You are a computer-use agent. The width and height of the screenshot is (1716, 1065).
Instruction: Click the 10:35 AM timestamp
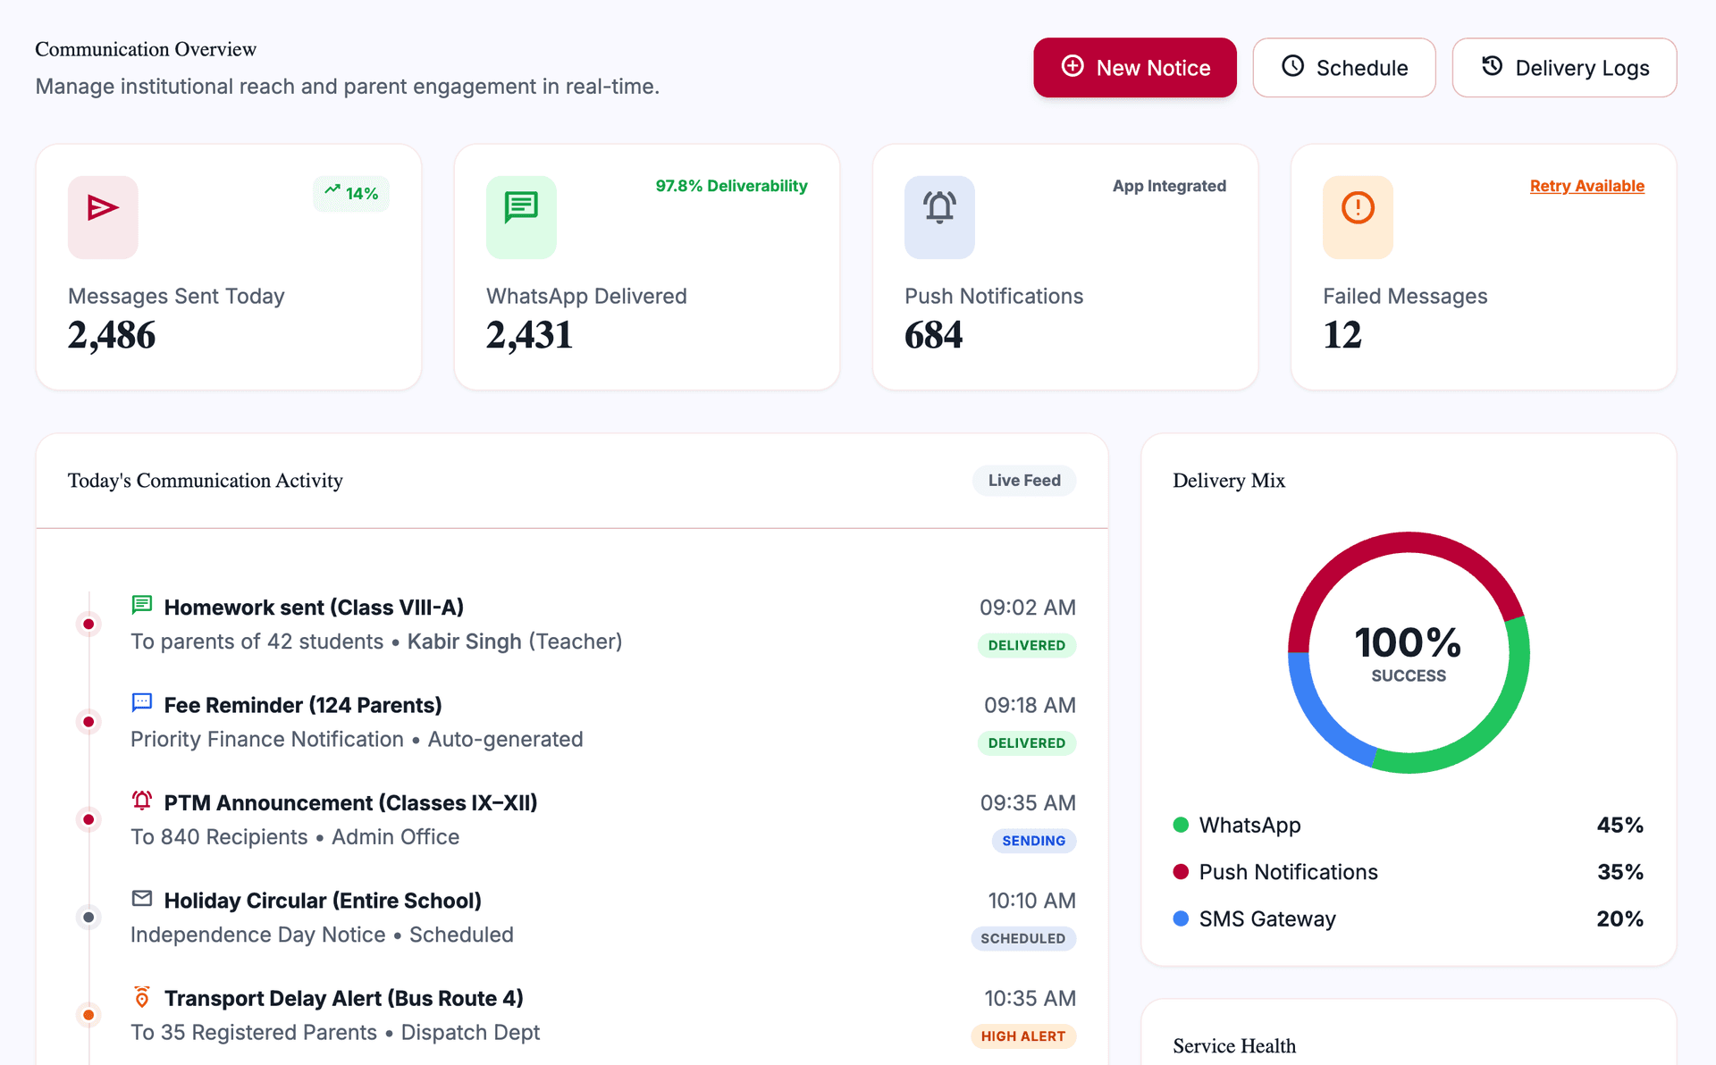point(1030,998)
